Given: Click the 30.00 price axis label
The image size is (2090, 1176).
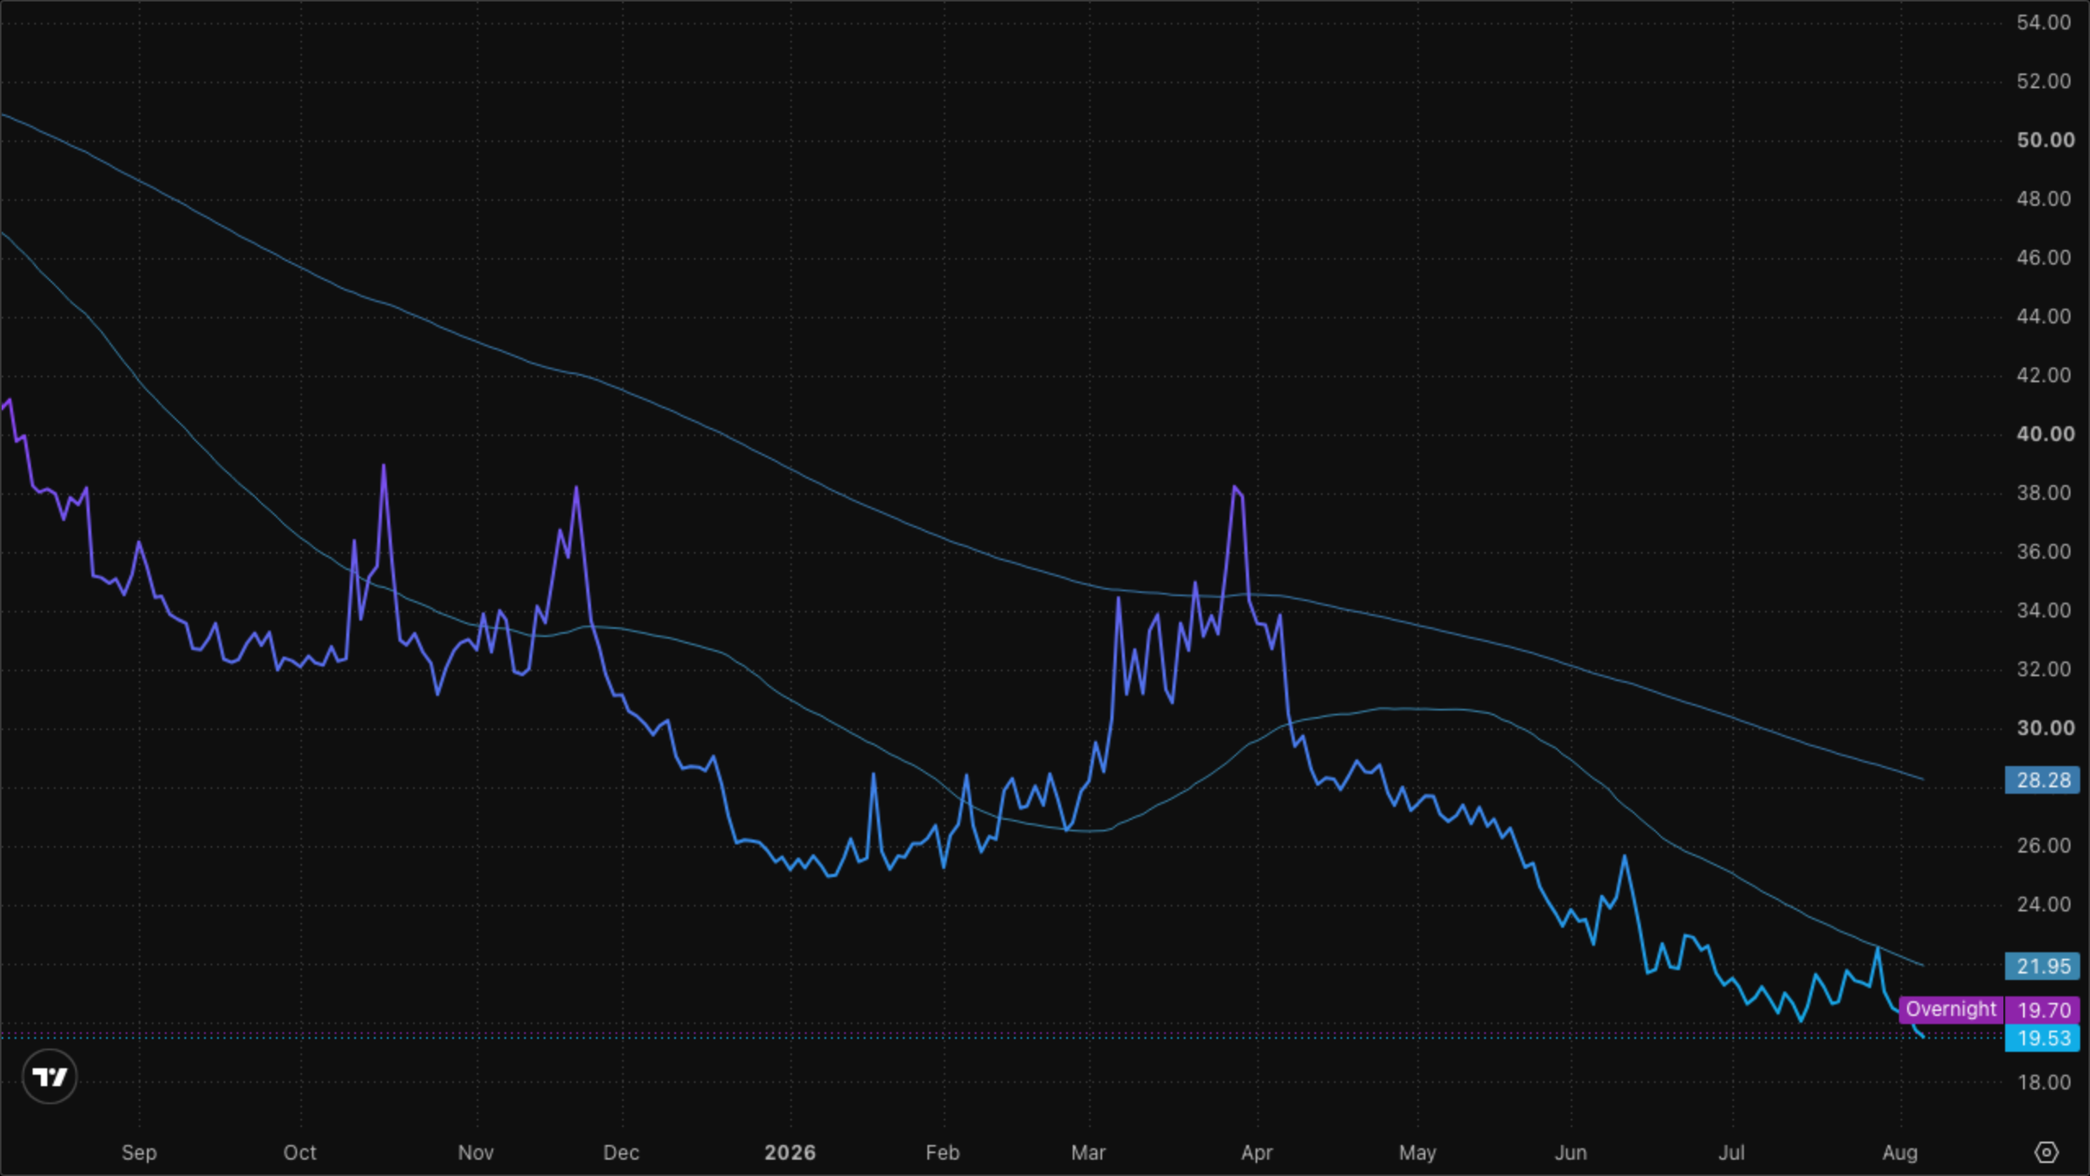Looking at the screenshot, I should click(x=2044, y=728).
